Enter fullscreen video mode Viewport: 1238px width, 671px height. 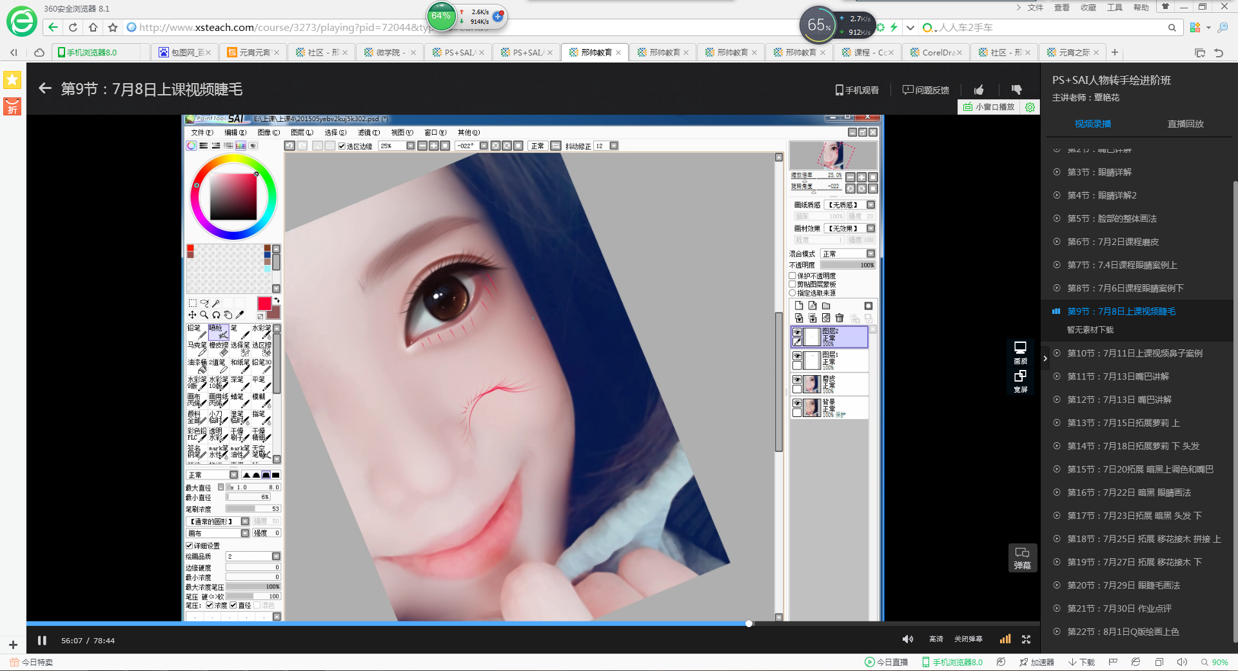pyautogui.click(x=1026, y=639)
